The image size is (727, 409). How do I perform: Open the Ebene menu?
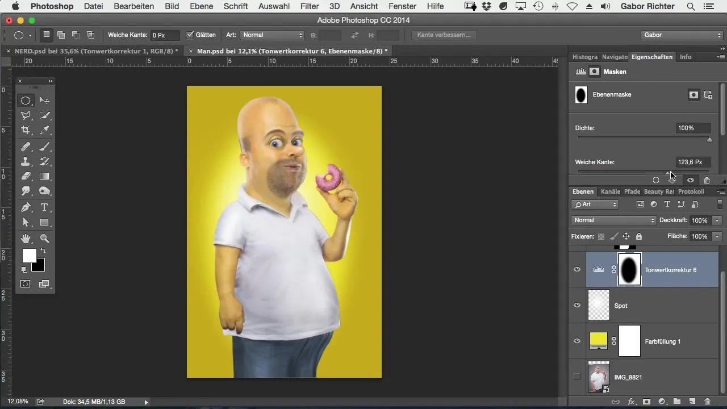202,6
